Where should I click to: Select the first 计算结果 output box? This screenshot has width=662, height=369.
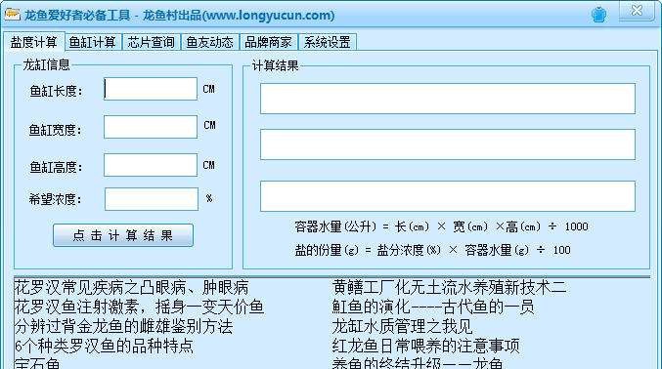pos(448,99)
